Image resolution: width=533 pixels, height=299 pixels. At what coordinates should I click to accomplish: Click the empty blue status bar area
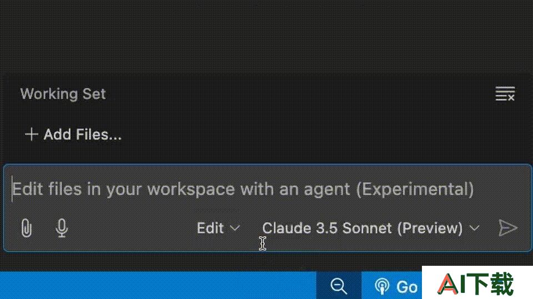click(158, 285)
